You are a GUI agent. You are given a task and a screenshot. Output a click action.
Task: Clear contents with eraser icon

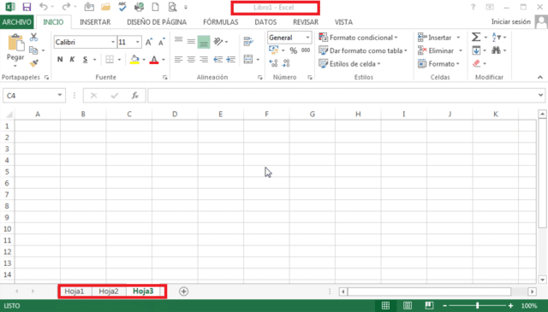[x=476, y=63]
